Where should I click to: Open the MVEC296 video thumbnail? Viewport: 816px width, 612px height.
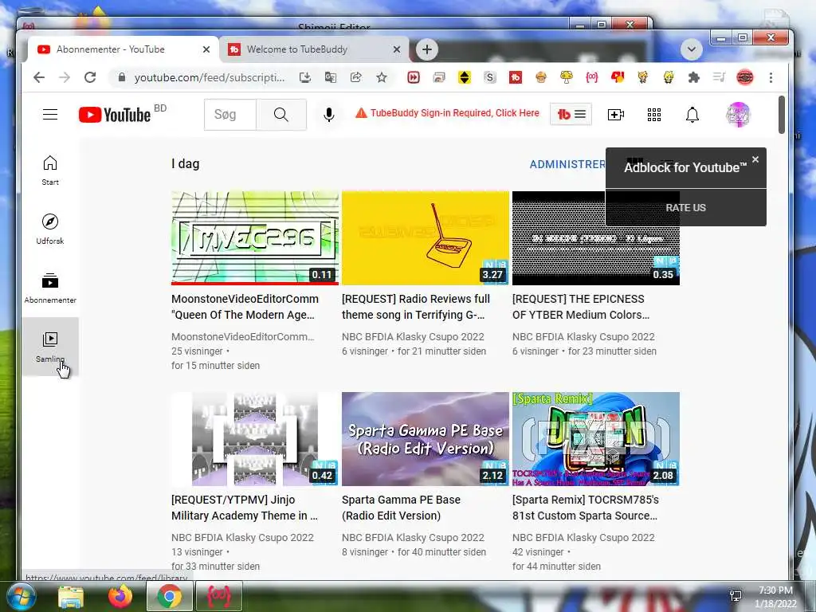(x=255, y=237)
